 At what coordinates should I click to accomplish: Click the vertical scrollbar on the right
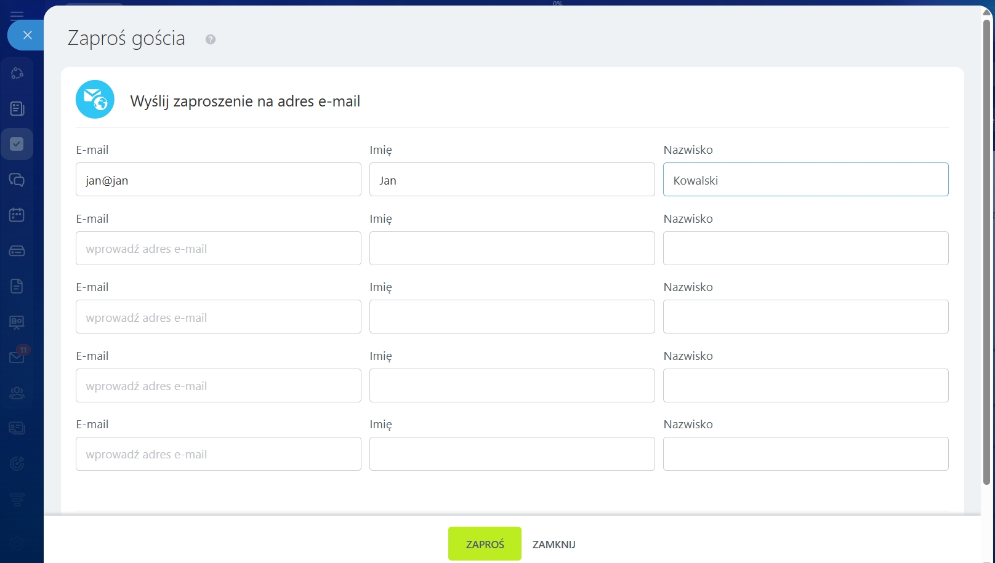(x=986, y=246)
